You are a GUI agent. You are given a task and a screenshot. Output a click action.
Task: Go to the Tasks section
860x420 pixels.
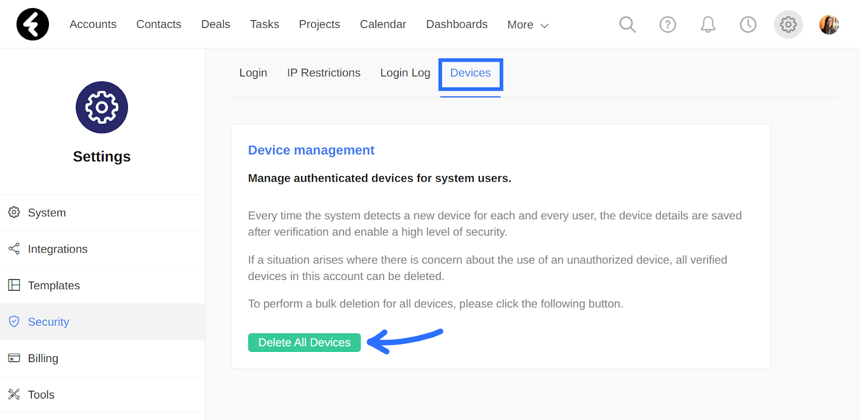[x=264, y=24]
